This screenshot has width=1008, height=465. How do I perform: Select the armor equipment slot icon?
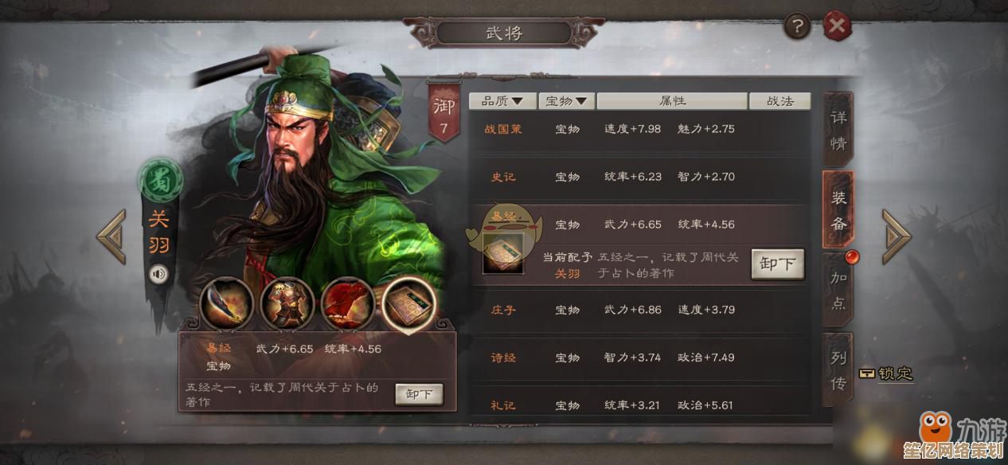pyautogui.click(x=287, y=303)
